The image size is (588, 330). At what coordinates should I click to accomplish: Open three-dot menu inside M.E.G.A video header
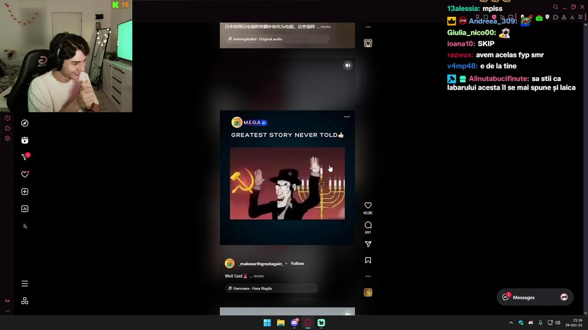(x=347, y=117)
